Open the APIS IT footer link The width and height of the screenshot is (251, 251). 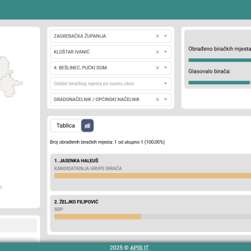pos(139,248)
